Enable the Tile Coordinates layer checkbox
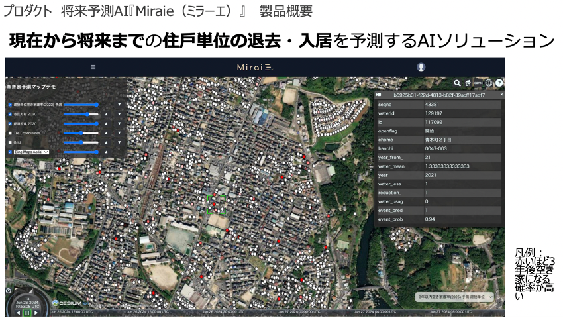 click(9, 132)
